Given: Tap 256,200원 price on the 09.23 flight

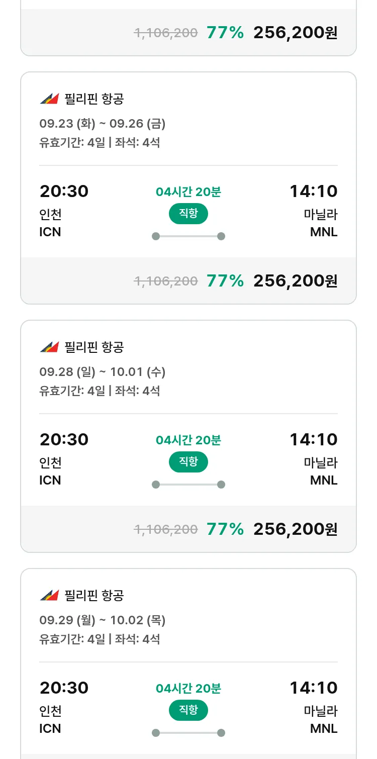Looking at the screenshot, I should click(x=295, y=281).
